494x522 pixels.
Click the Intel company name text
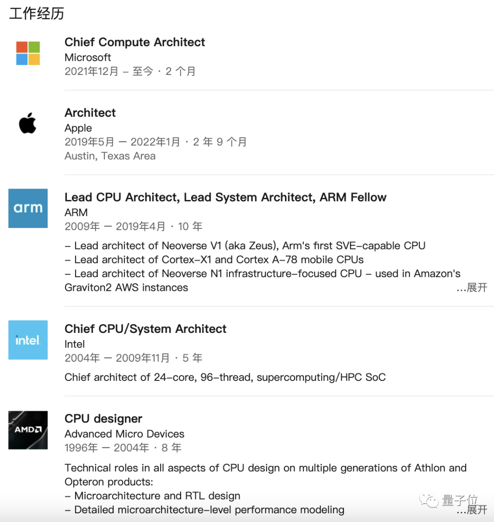(75, 344)
